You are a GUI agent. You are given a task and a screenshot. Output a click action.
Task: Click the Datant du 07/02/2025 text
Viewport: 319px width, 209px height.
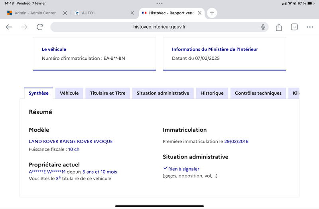click(x=196, y=58)
